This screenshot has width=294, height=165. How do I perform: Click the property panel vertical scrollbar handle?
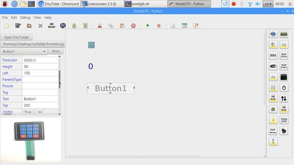60,79
